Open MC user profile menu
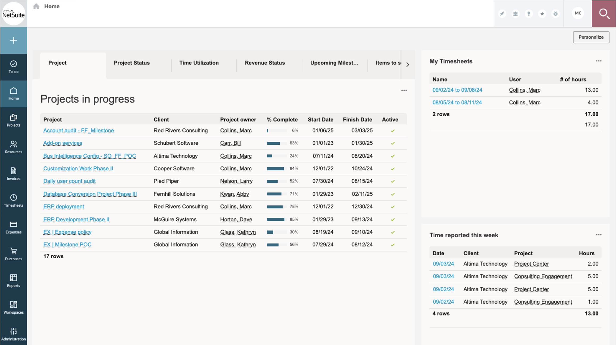Image resolution: width=616 pixels, height=345 pixels. [x=578, y=13]
